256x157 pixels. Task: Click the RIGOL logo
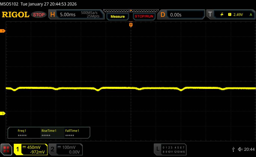pyautogui.click(x=15, y=15)
